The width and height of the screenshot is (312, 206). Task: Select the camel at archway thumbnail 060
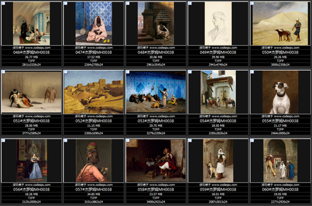280,161
